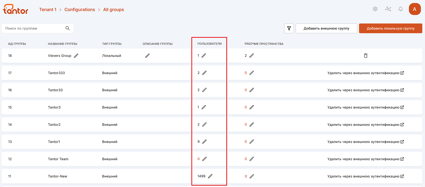Follow external delete link for Tantor333
Image resolution: width=425 pixels, height=187 pixels.
tap(366, 73)
